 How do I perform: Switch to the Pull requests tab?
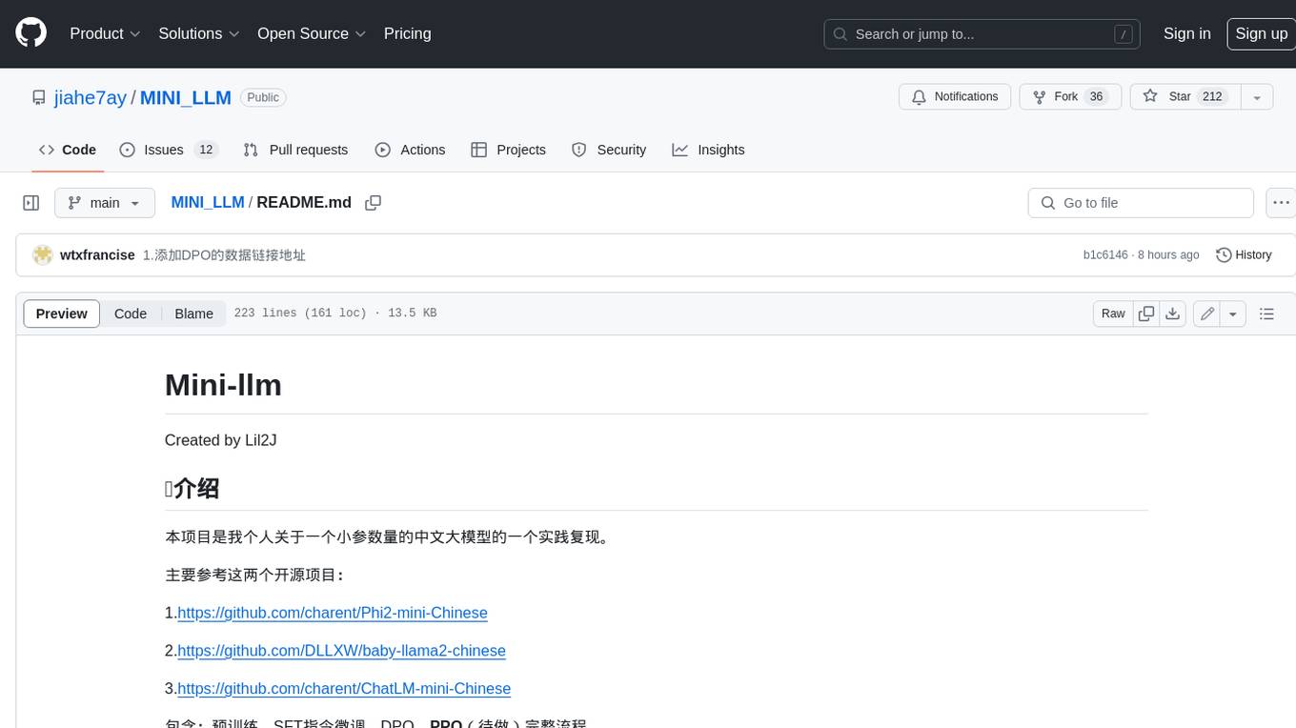click(295, 150)
